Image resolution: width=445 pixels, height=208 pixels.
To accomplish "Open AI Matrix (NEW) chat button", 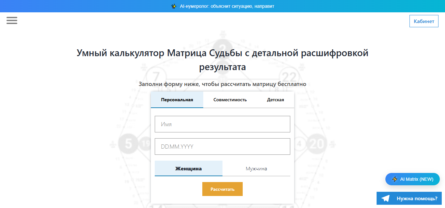I will (x=412, y=179).
